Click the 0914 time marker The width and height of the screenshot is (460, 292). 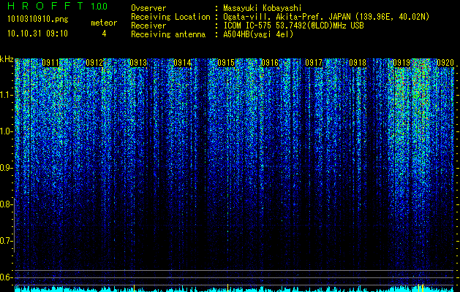[x=182, y=63]
